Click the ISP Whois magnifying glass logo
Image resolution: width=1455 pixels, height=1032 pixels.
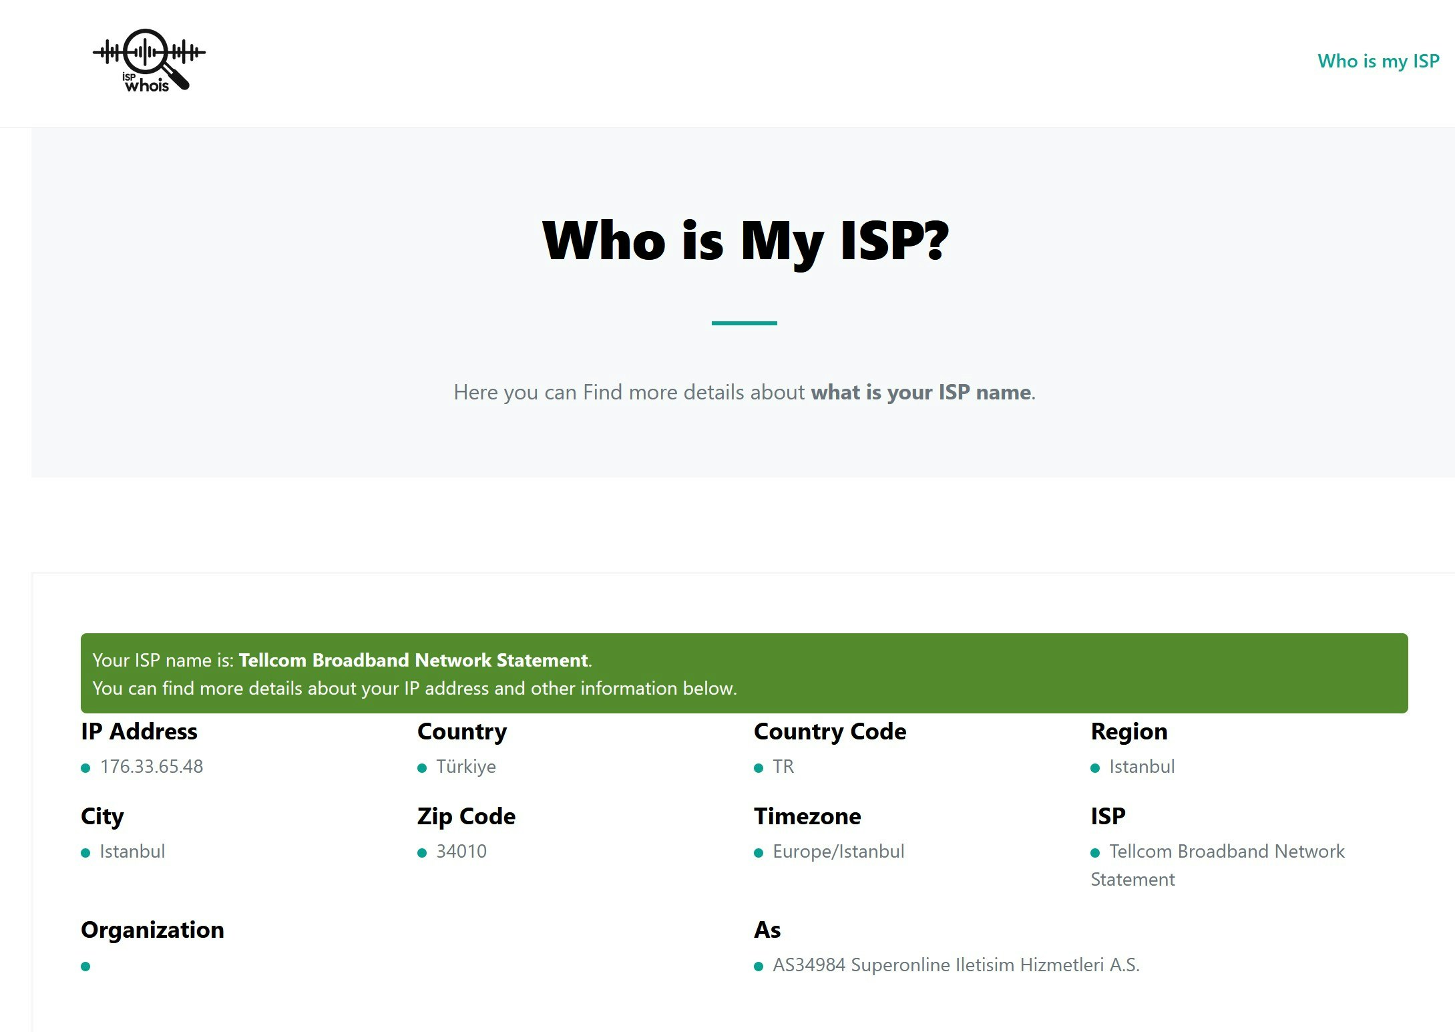pos(148,60)
